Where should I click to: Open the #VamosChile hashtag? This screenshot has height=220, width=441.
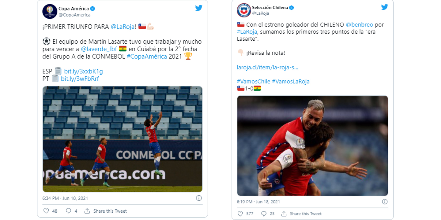[x=254, y=82]
